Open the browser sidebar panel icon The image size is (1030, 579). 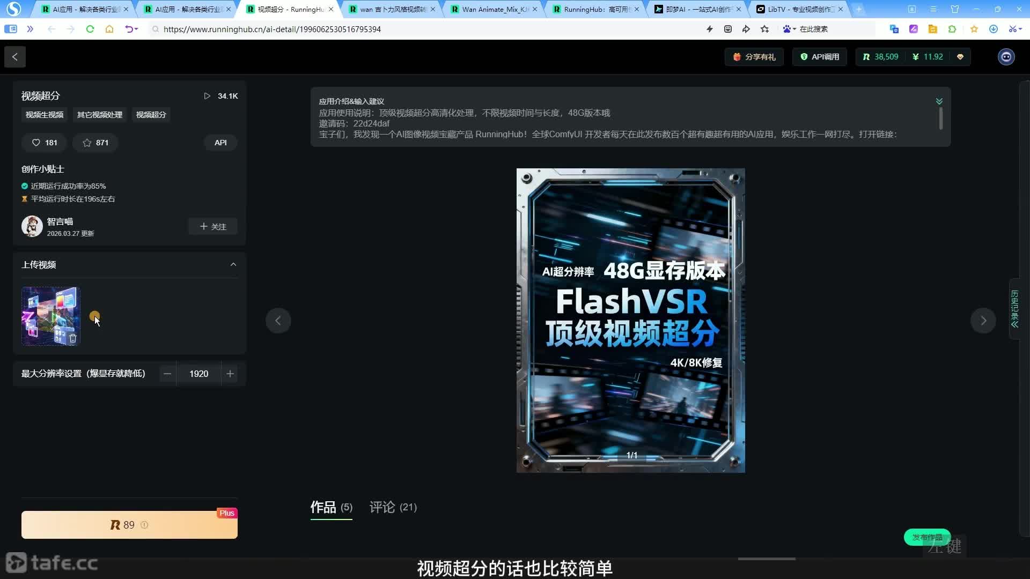[10, 29]
